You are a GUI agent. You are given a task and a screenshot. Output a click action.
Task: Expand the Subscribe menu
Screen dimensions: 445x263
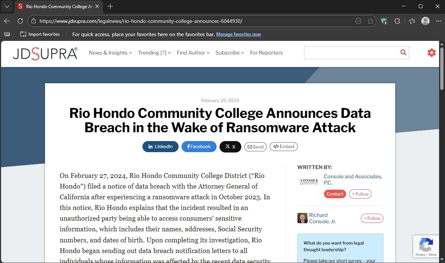(230, 53)
